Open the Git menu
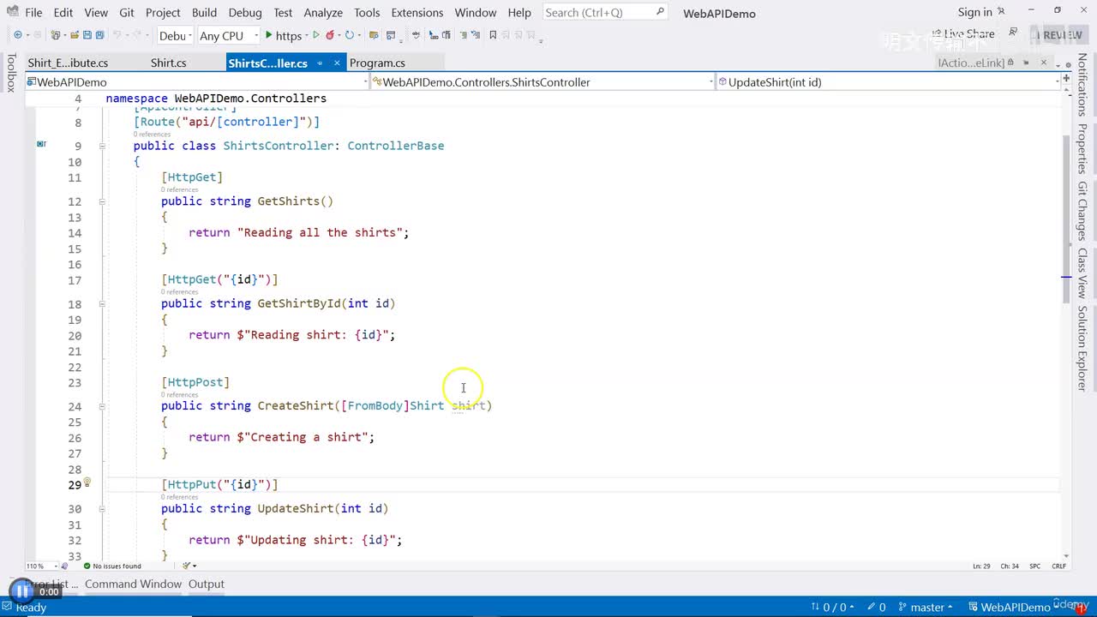 [127, 13]
